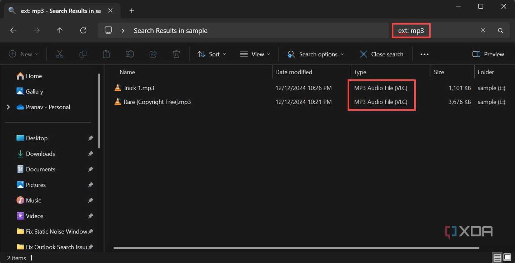Open a new File Explorer tab
Viewport: 515px width, 263px height.
coord(132,11)
